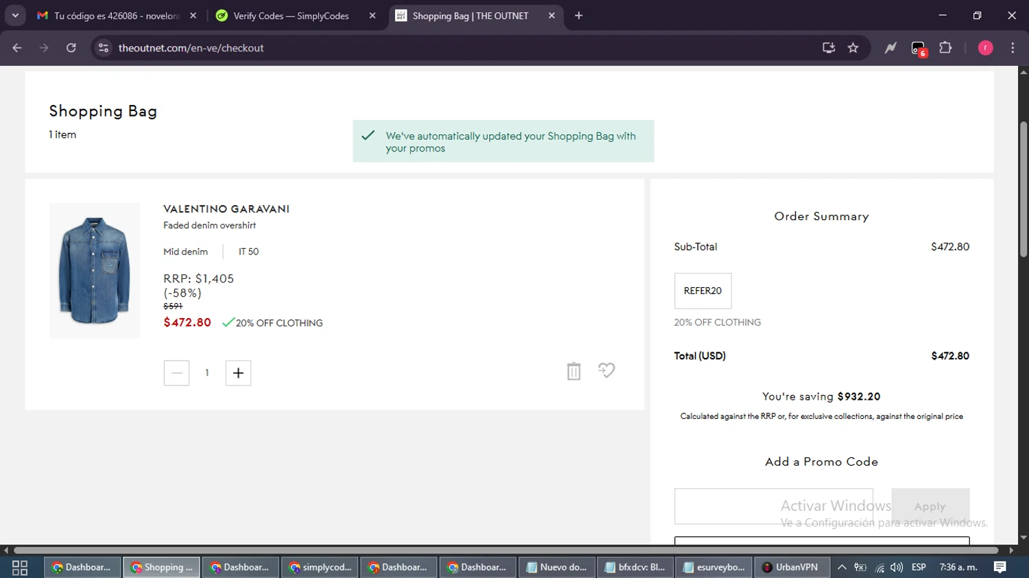Install app icon in address bar

pyautogui.click(x=829, y=48)
